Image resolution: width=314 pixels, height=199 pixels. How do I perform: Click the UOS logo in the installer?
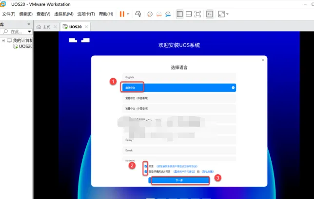click(79, 40)
